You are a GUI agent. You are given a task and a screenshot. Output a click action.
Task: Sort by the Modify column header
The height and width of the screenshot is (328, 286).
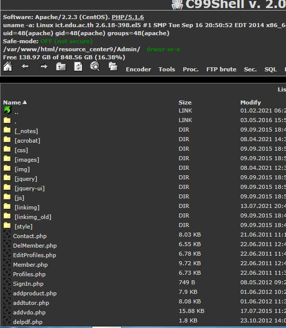[x=250, y=102]
